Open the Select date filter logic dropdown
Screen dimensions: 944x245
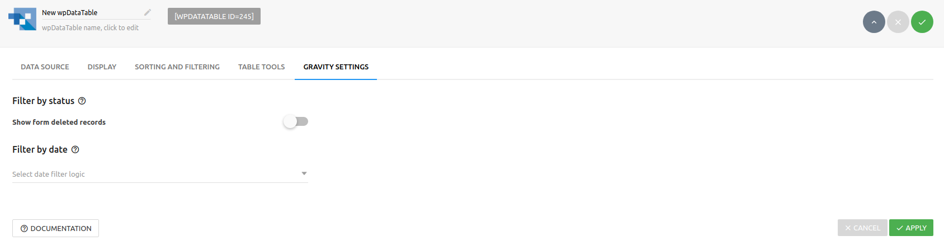tap(160, 174)
